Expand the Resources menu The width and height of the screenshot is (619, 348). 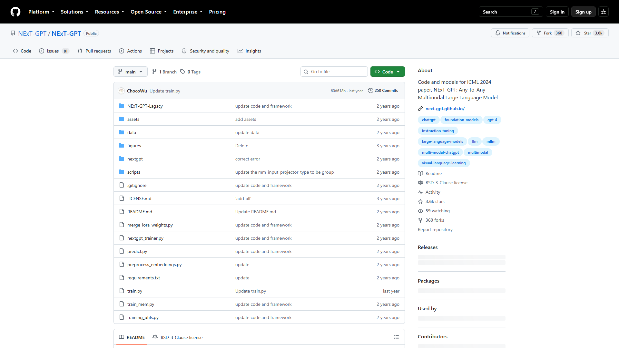pyautogui.click(x=109, y=12)
